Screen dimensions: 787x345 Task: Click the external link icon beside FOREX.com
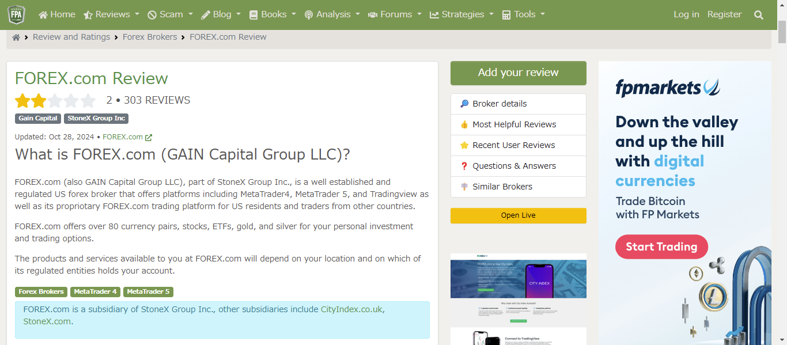(149, 138)
